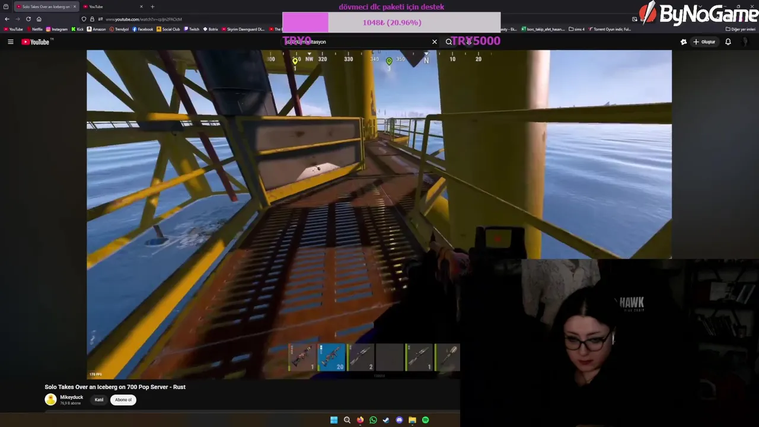
Task: Open the Netflix bookmark
Action: 34,29
